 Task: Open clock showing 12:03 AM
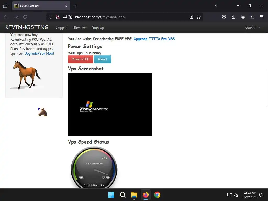pyautogui.click(x=249, y=195)
